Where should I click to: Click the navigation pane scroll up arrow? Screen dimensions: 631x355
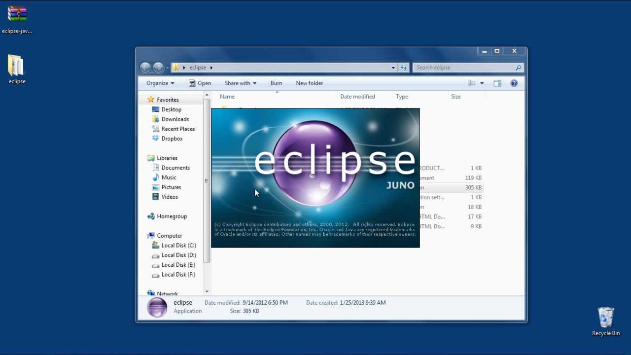(207, 95)
